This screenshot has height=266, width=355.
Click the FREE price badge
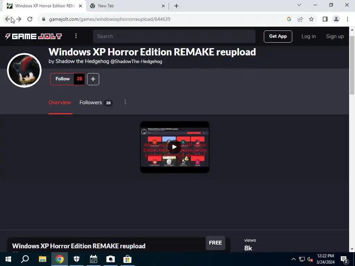215,243
